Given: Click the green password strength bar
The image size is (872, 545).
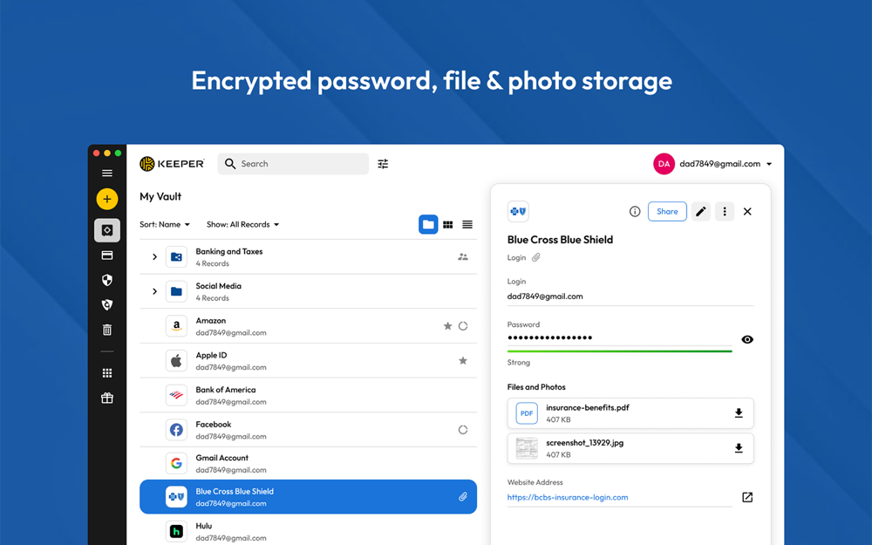Looking at the screenshot, I should (619, 351).
